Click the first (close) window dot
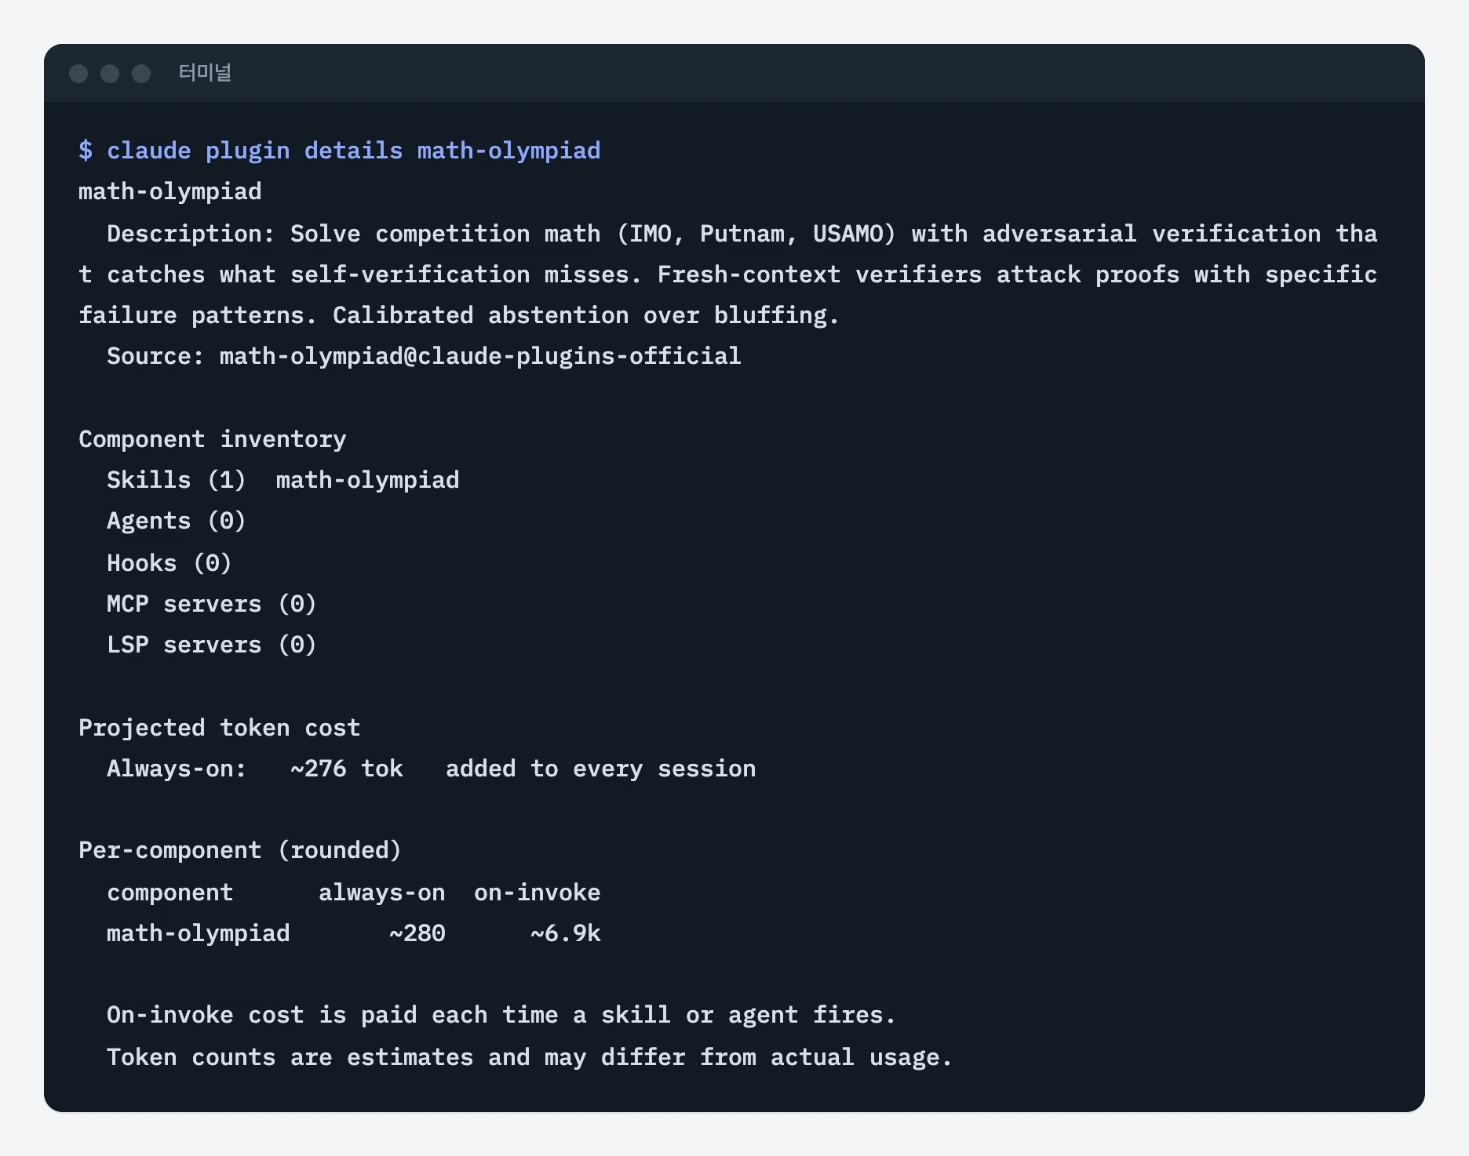The width and height of the screenshot is (1469, 1156). click(78, 74)
